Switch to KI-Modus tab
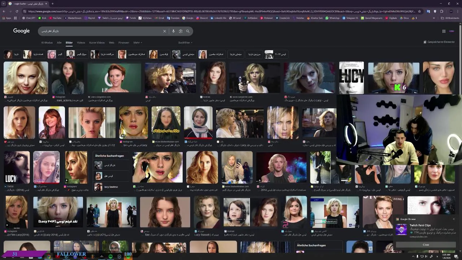 pos(47,43)
